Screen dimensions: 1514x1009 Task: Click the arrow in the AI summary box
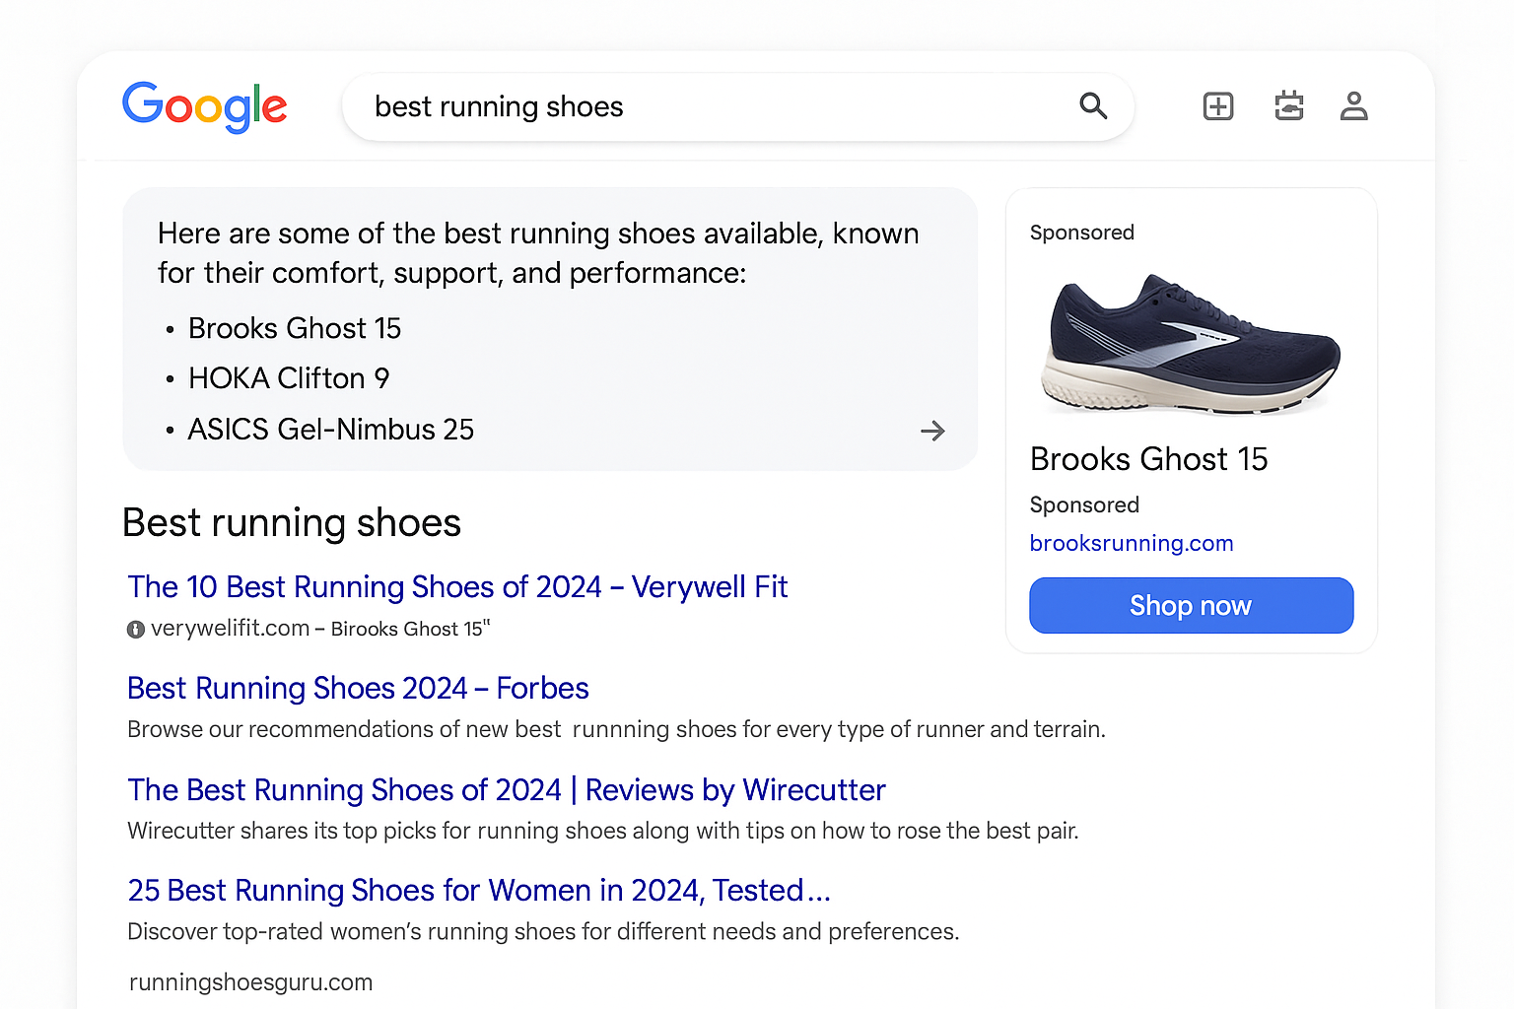(932, 431)
